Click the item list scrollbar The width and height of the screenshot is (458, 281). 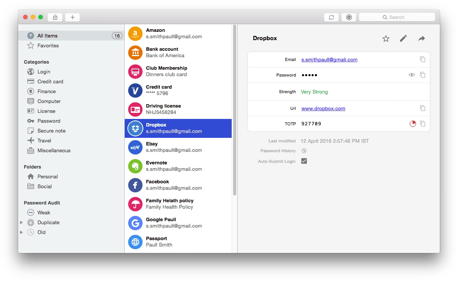(x=235, y=110)
